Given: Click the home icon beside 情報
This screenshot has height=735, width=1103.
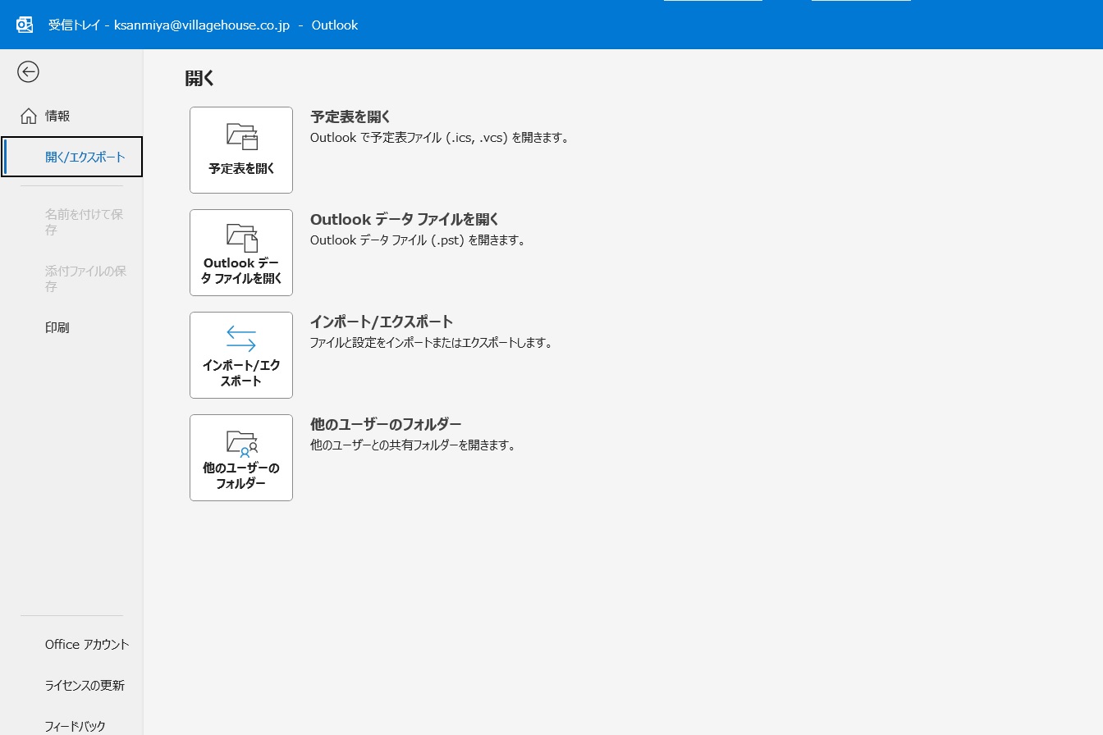Looking at the screenshot, I should pos(29,116).
